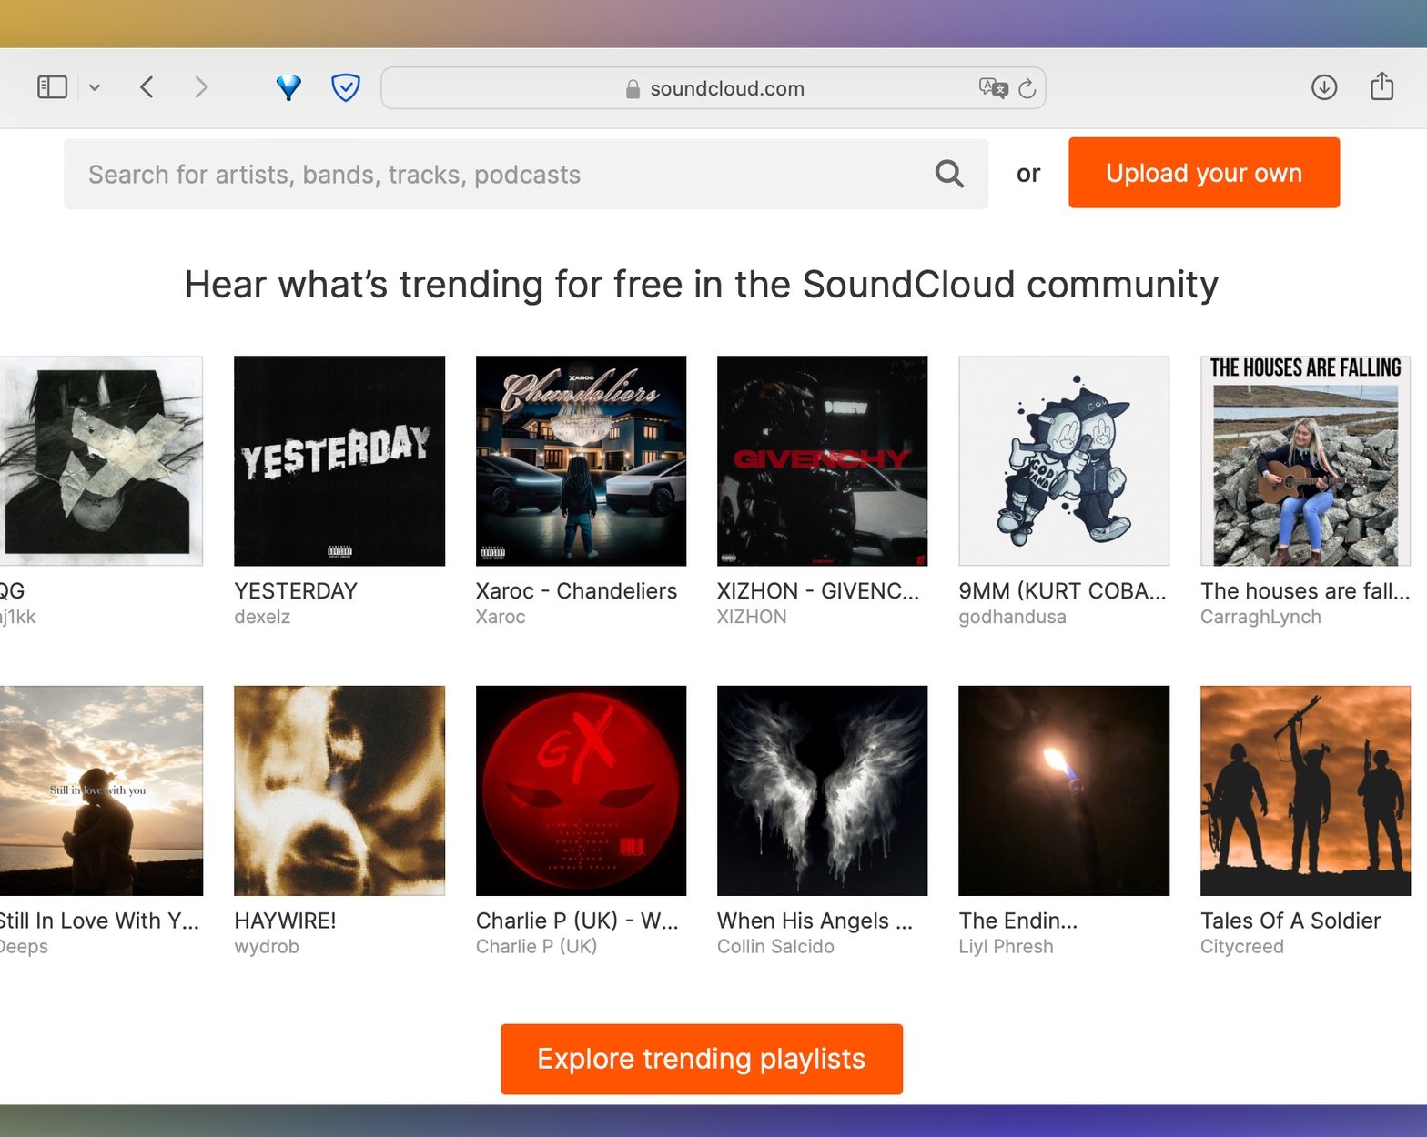Translate the page via address bar icon
Viewport: 1427px width, 1137px height.
pos(993,88)
